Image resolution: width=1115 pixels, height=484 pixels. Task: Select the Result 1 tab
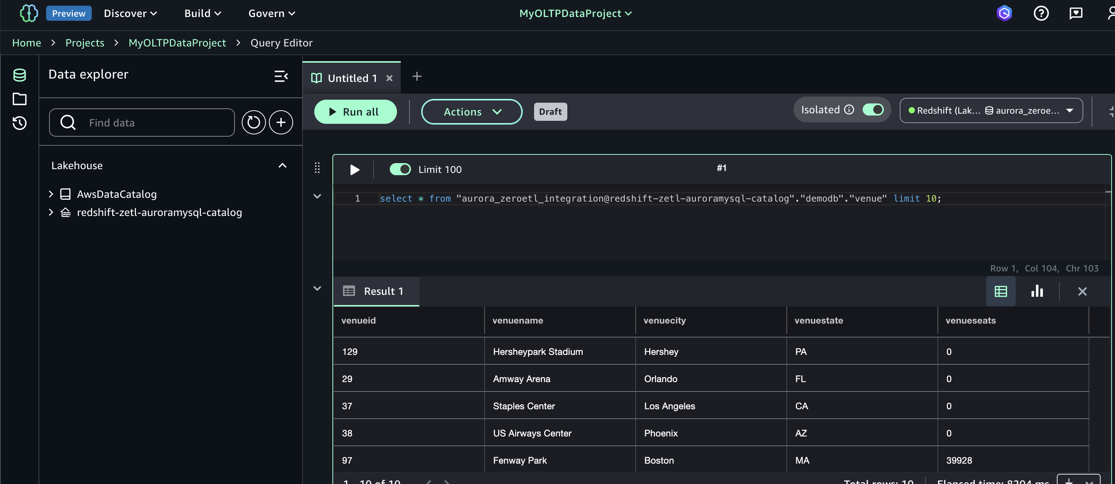pos(376,291)
